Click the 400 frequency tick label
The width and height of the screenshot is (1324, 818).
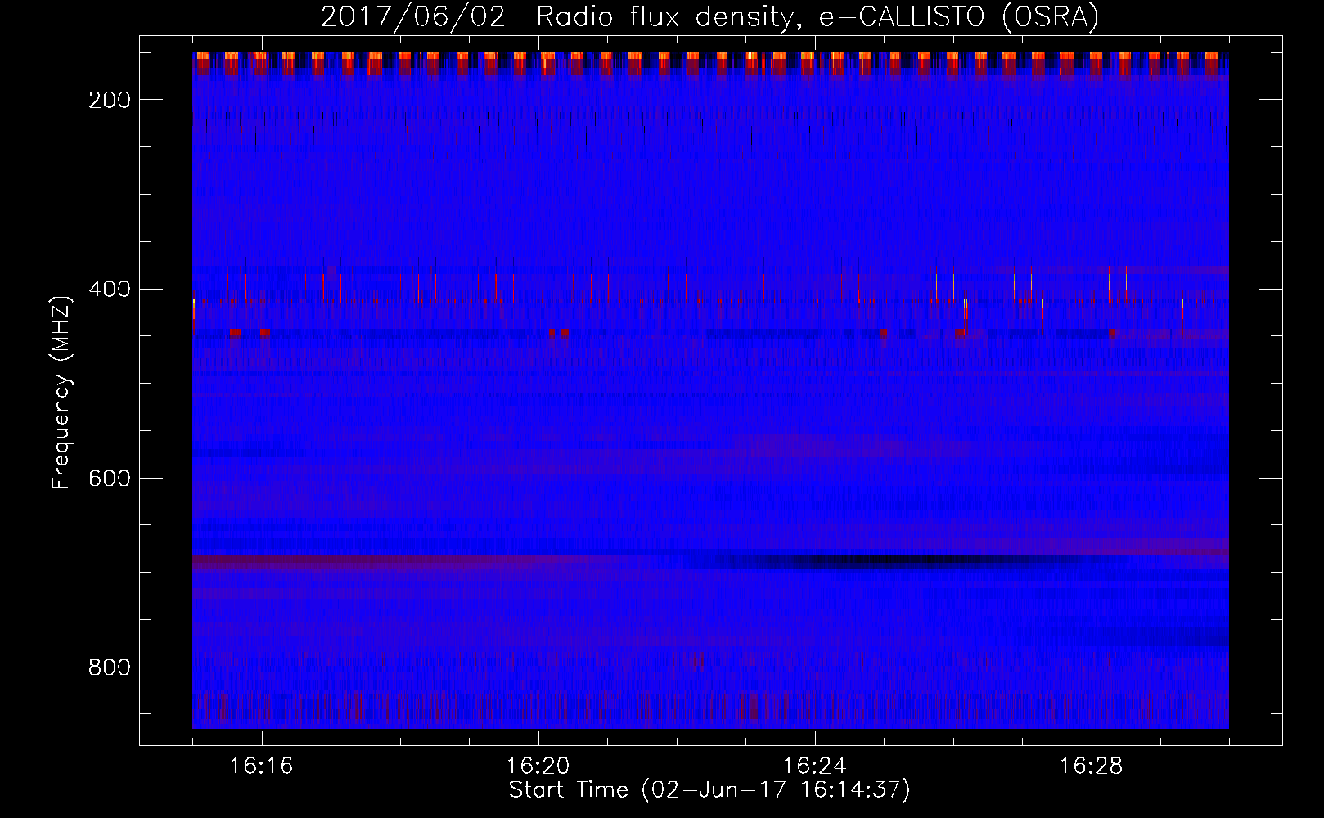coord(109,289)
